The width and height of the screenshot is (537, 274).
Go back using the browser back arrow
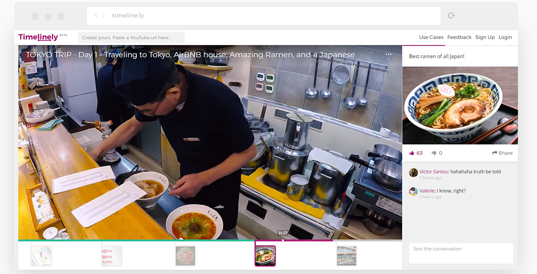pyautogui.click(x=96, y=16)
